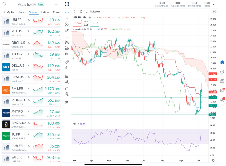Select the brush drawing tool
The width and height of the screenshot is (226, 166).
[x=67, y=30]
